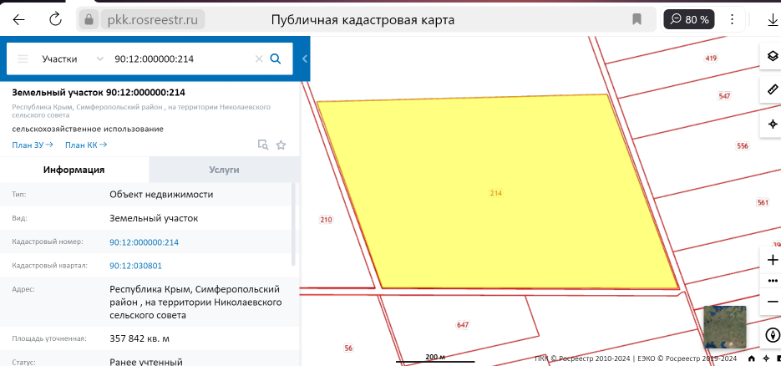Click the locate my position icon
The image size is (781, 366).
[x=772, y=124]
